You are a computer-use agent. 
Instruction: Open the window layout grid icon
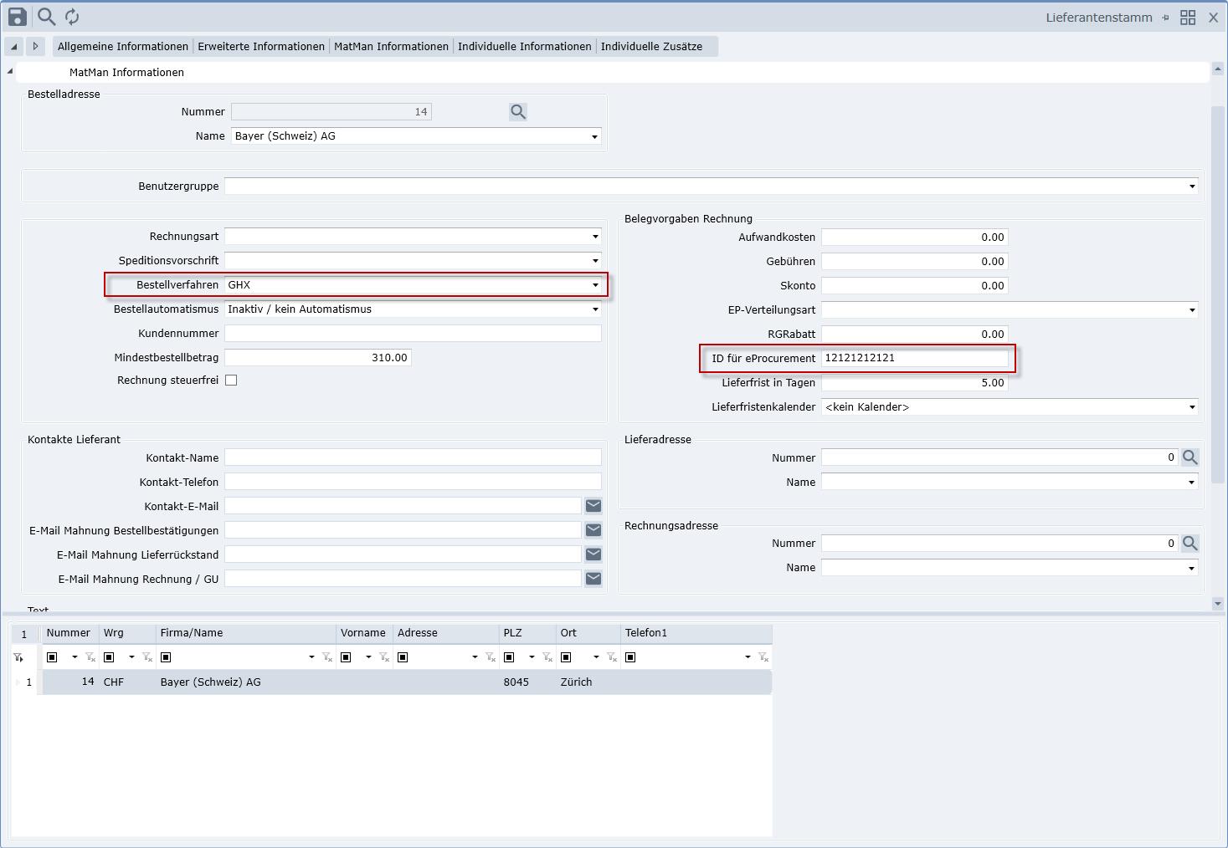1188,18
